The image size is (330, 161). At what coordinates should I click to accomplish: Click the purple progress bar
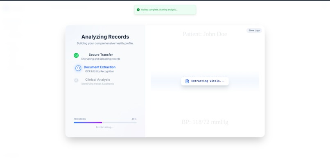click(x=105, y=122)
